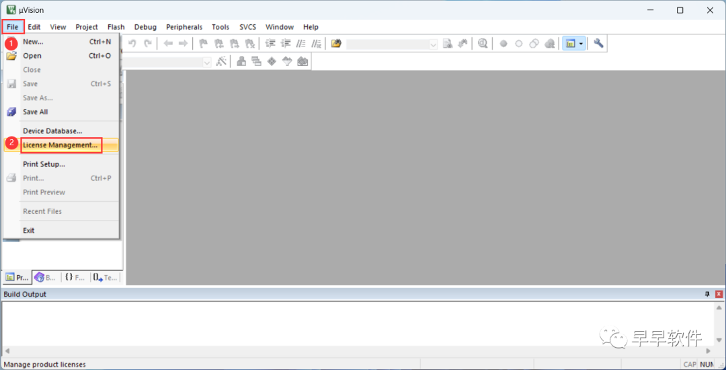Open the Pack Installer icon
Screen dimensions: 726x370
(302, 62)
